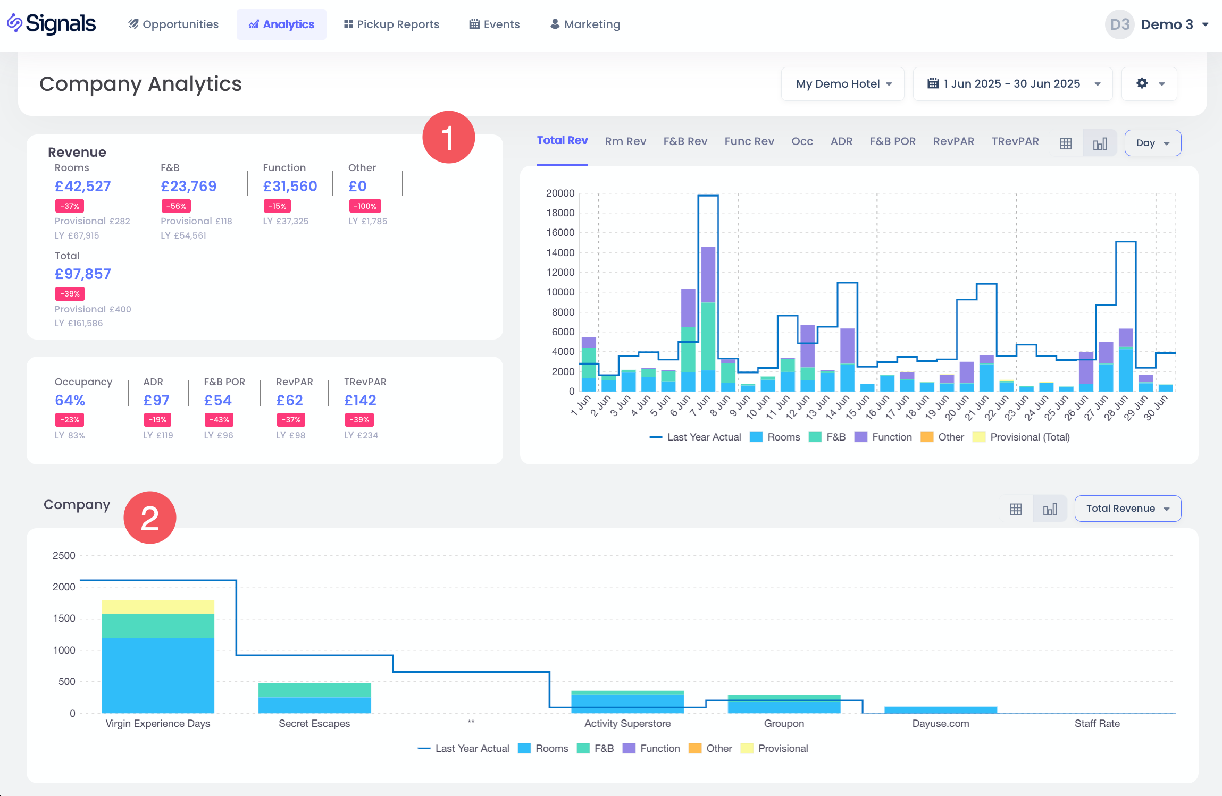Image resolution: width=1222 pixels, height=796 pixels.
Task: Switch to the RevPAR tab
Action: [x=953, y=141]
